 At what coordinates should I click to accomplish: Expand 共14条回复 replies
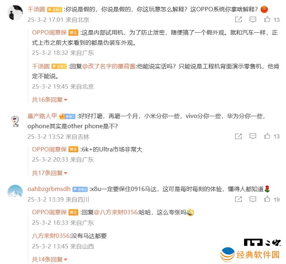point(50,259)
